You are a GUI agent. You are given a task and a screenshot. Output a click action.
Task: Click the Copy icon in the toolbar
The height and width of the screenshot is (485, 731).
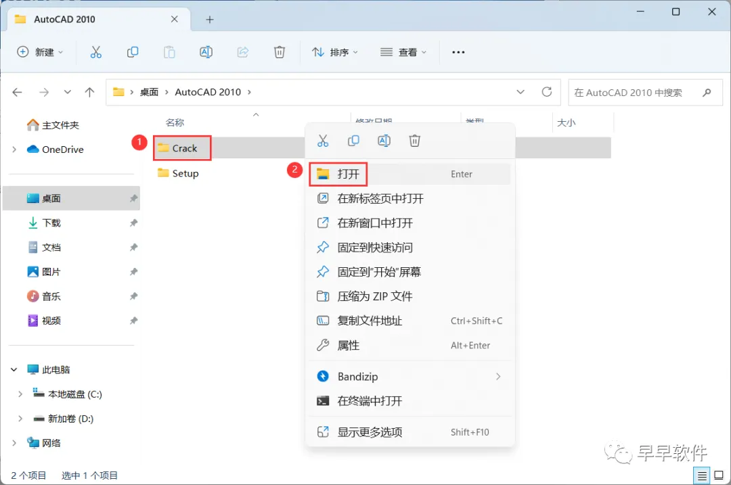[x=133, y=52]
